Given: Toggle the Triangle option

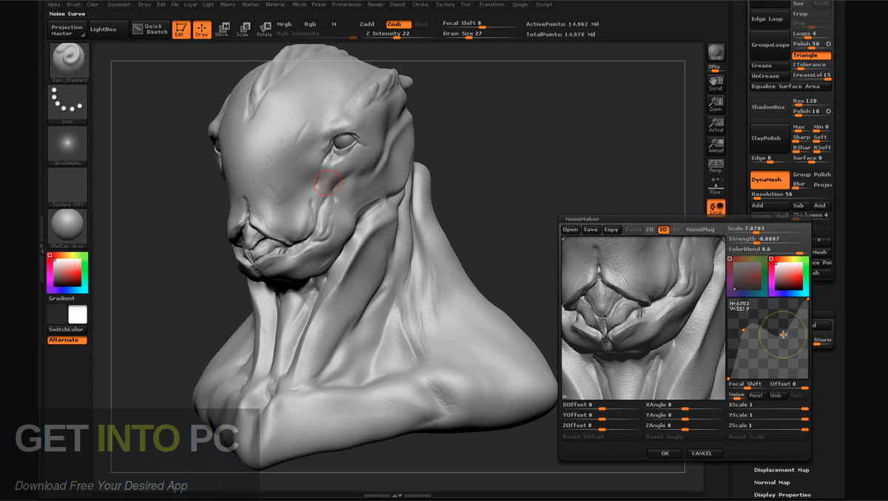Looking at the screenshot, I should click(811, 56).
